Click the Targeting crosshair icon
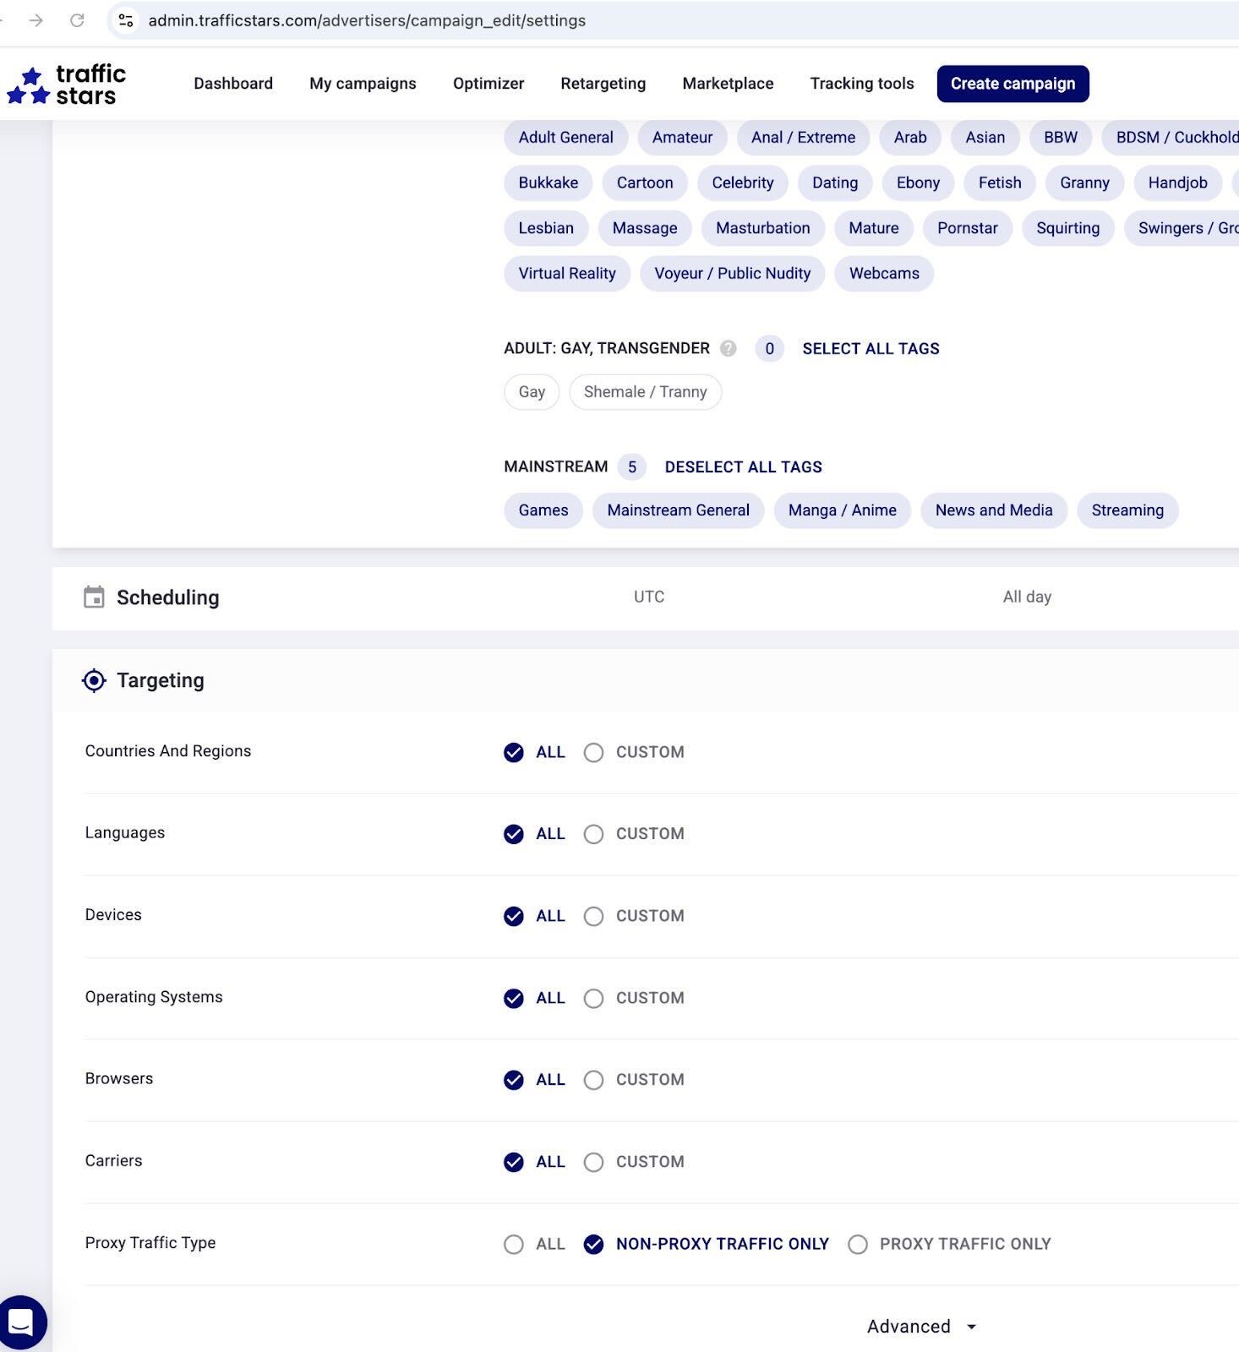Viewport: 1239px width, 1352px height. click(x=94, y=680)
